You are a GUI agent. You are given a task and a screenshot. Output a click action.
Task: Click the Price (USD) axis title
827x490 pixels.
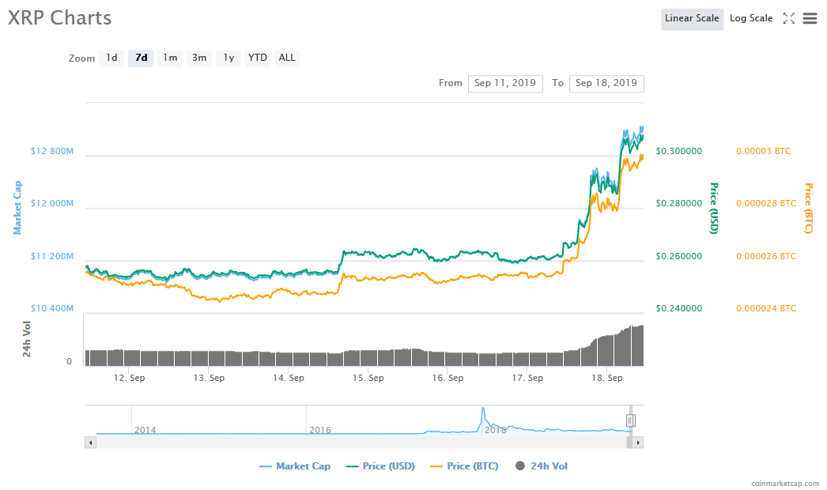pos(714,209)
